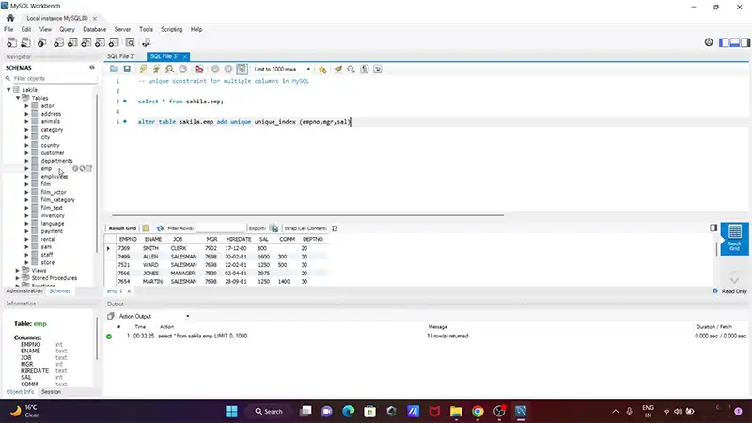Open script file folder icon in editor
This screenshot has height=423, width=752.
point(114,69)
